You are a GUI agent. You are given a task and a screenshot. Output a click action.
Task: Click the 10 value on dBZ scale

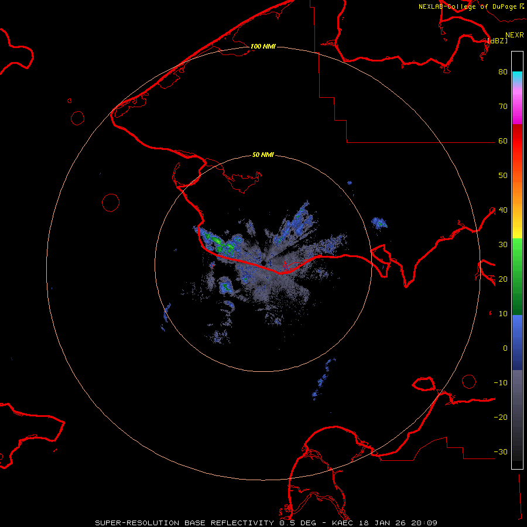coord(503,314)
